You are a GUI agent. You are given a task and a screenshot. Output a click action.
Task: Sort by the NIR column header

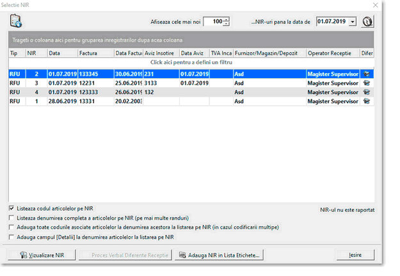coord(36,53)
